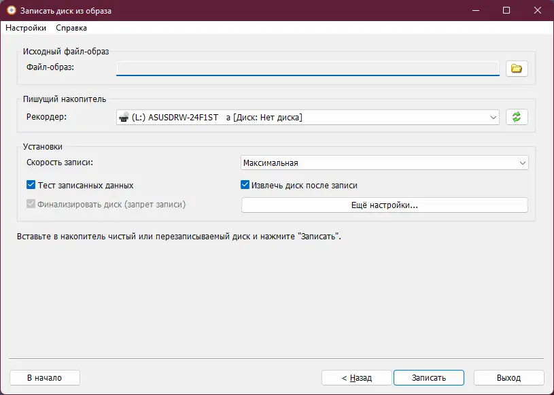Expand the 'Рекордер' drive dropdown
Image resolution: width=554 pixels, height=395 pixels.
coord(494,118)
